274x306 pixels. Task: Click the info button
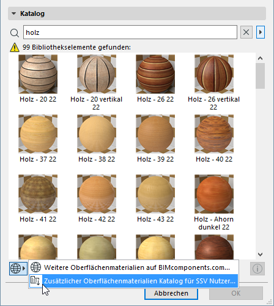click(257, 269)
